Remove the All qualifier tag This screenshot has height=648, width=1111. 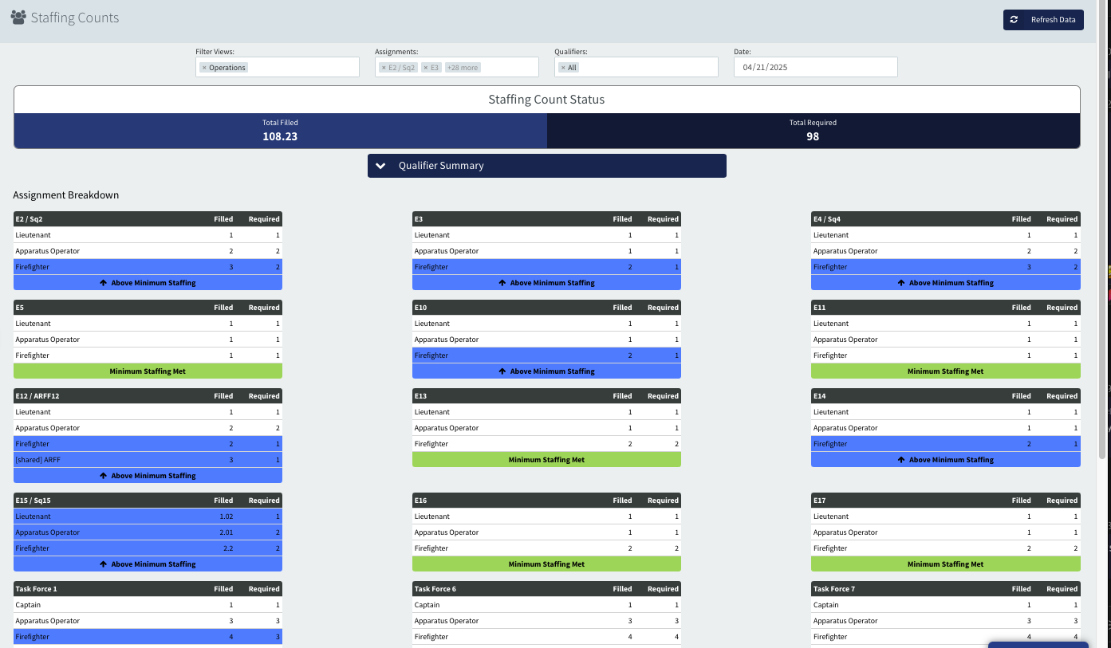(563, 68)
